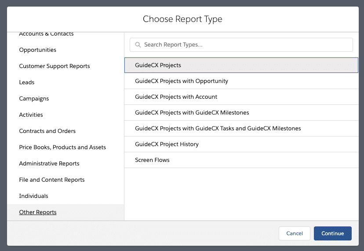Viewport: 364px width, 251px height.
Task: Choose the Individuals category
Action: pos(34,196)
